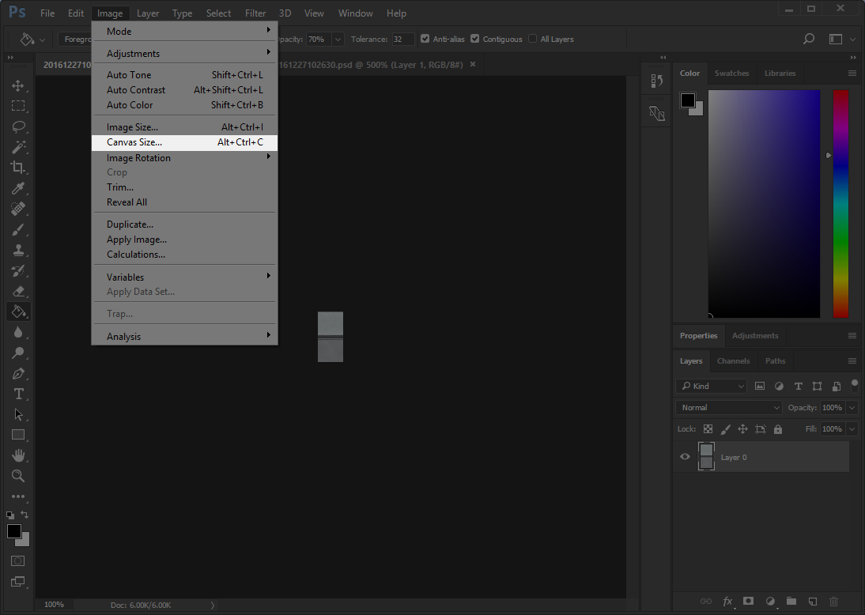Select the Healing Brush tool
865x615 pixels.
(18, 209)
